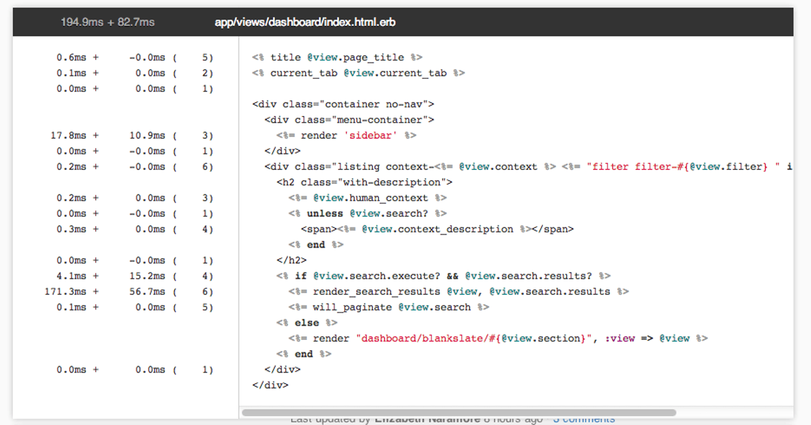Select the 17.8ms timing entry
The image size is (811, 425).
click(69, 135)
